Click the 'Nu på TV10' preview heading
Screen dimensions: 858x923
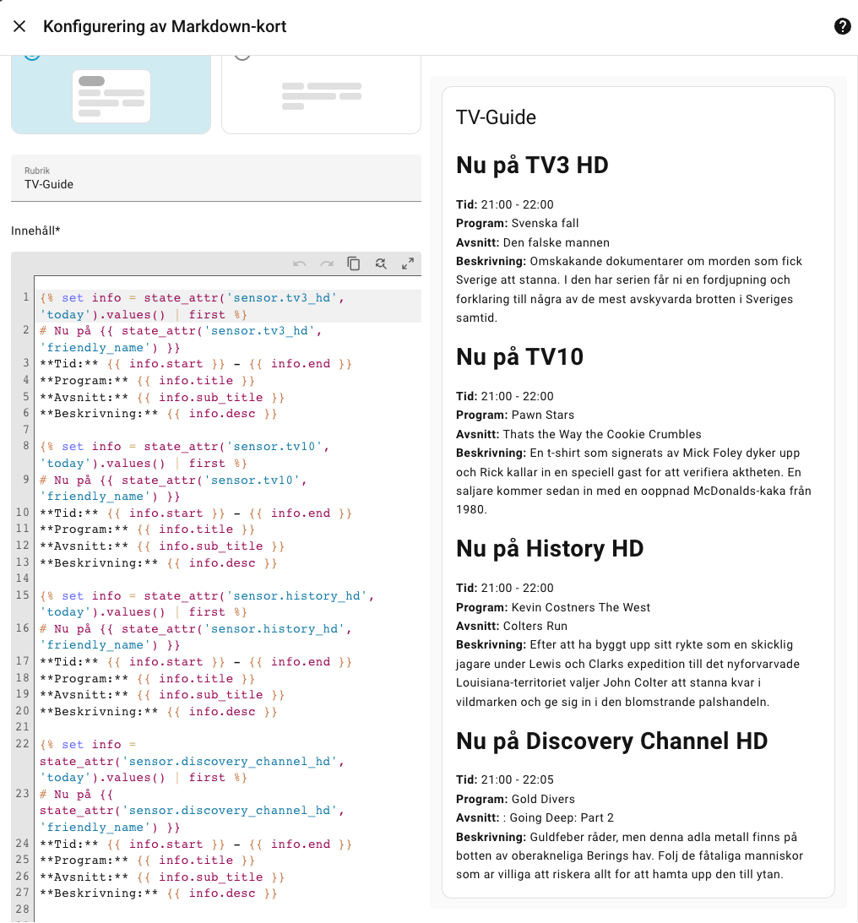[519, 356]
